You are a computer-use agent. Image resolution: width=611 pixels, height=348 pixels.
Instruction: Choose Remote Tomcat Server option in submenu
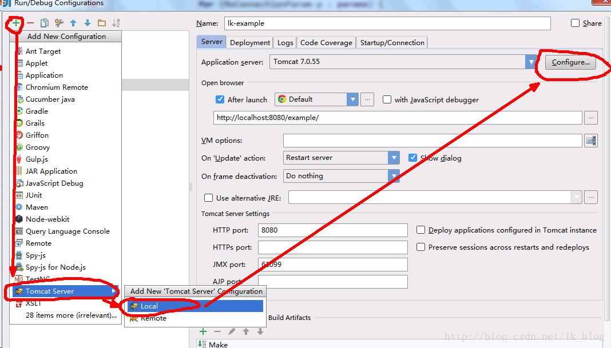point(196,318)
